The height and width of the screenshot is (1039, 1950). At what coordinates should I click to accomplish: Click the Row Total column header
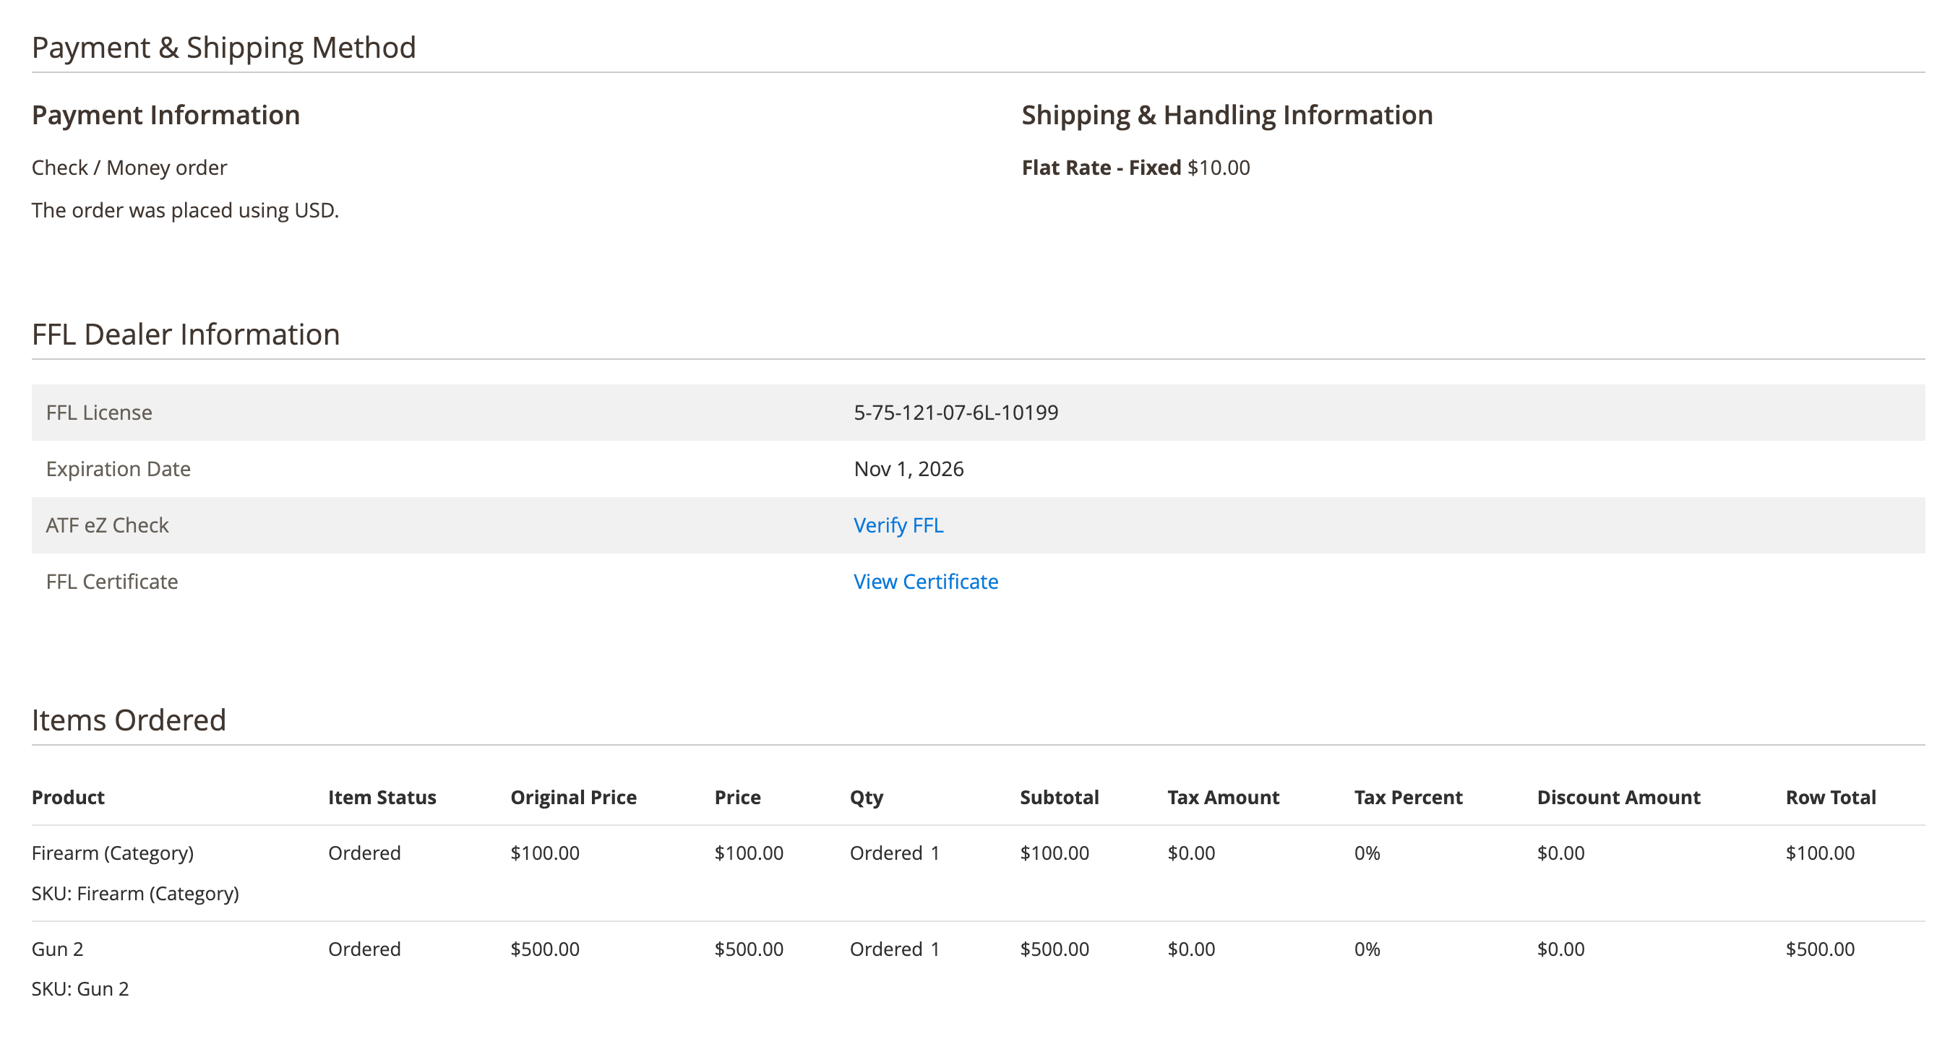tap(1831, 797)
